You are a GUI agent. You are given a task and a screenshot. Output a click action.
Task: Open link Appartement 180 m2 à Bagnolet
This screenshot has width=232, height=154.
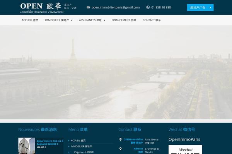[50, 142]
